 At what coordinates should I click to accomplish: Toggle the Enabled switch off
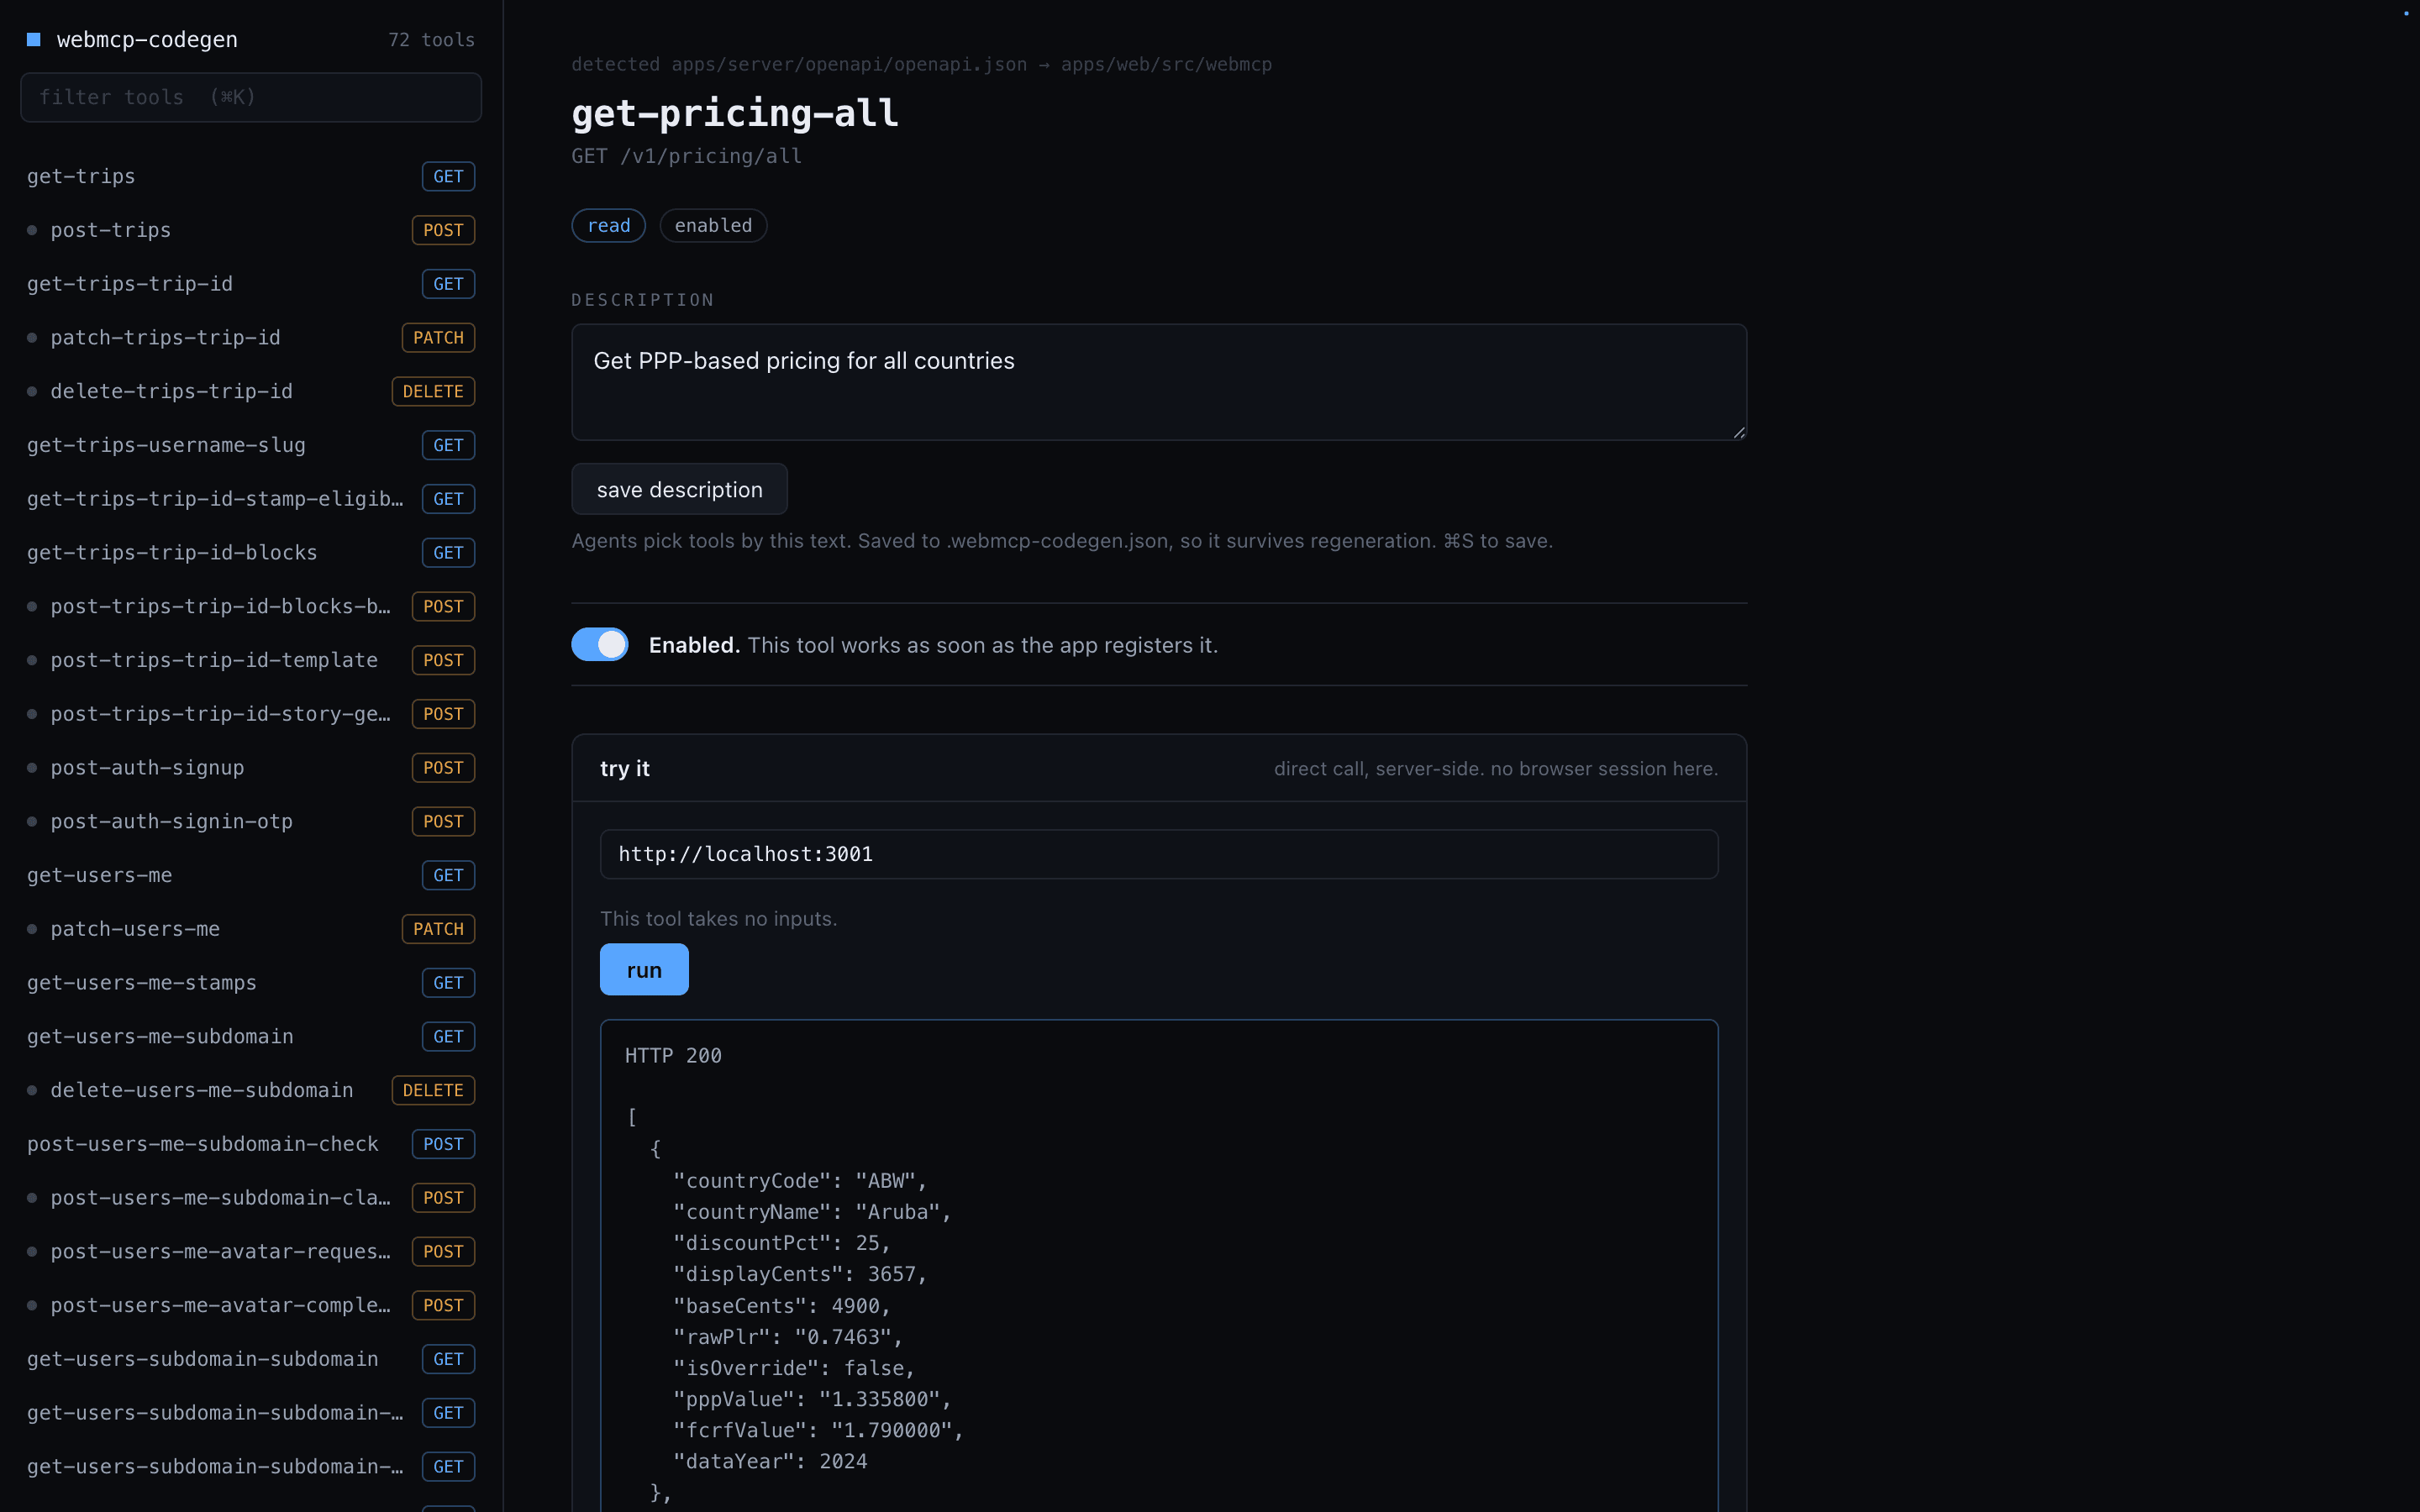[x=600, y=645]
